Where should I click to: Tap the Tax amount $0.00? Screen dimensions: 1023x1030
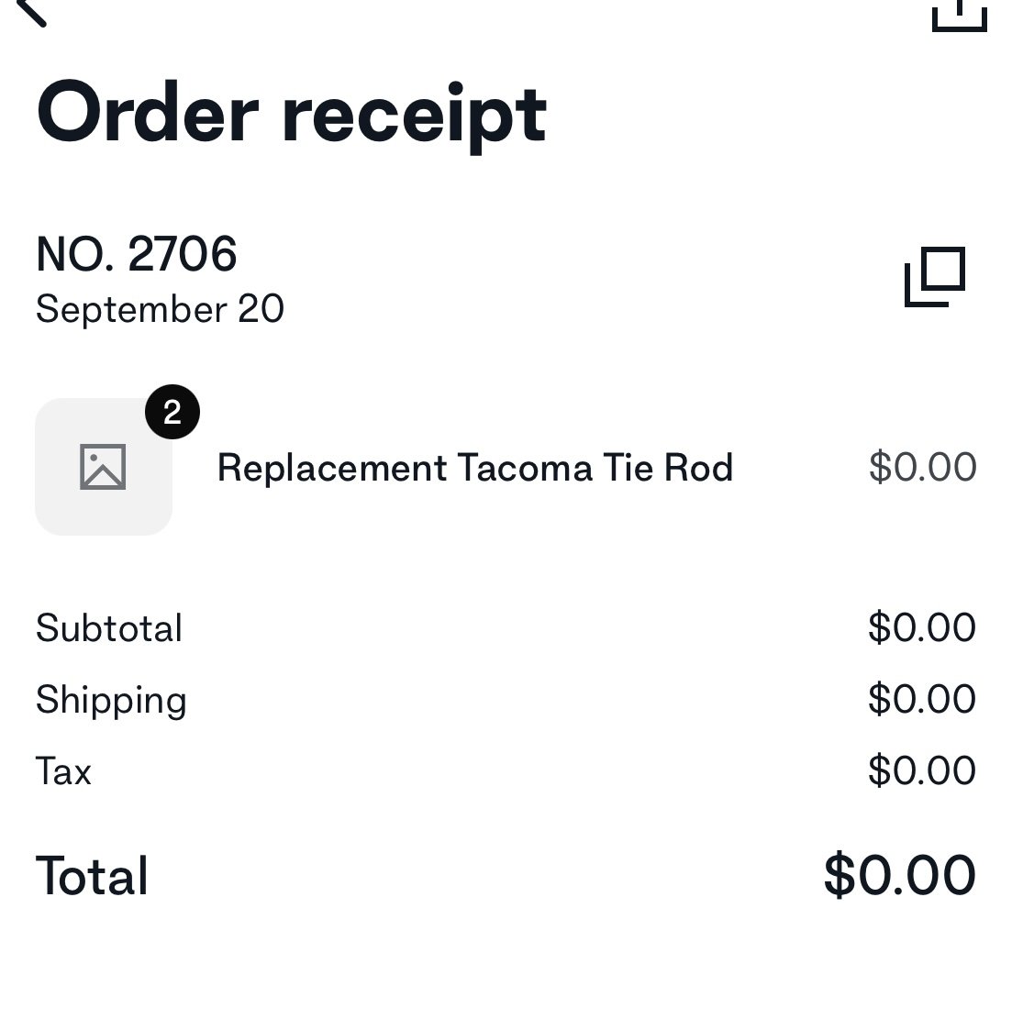(x=922, y=770)
